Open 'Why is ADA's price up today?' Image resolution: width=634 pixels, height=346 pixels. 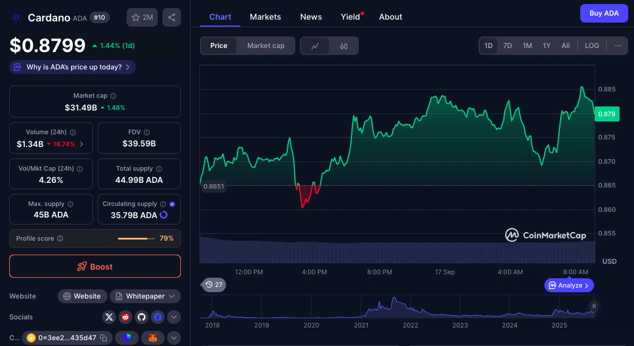coord(72,67)
